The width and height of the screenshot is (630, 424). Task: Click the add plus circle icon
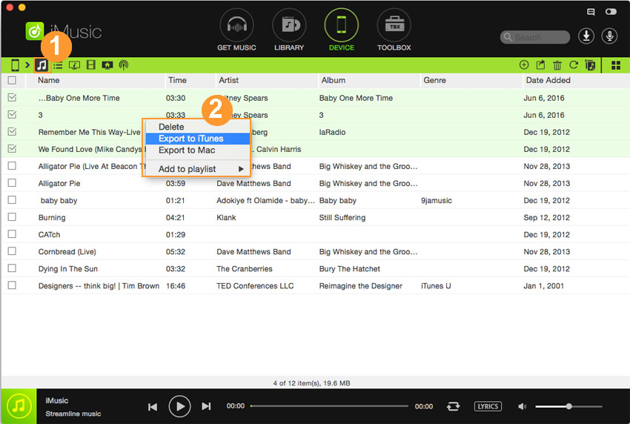(x=524, y=64)
